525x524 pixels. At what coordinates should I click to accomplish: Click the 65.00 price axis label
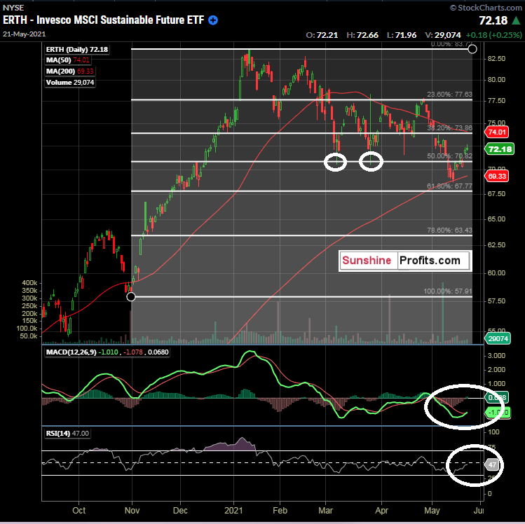click(x=496, y=219)
